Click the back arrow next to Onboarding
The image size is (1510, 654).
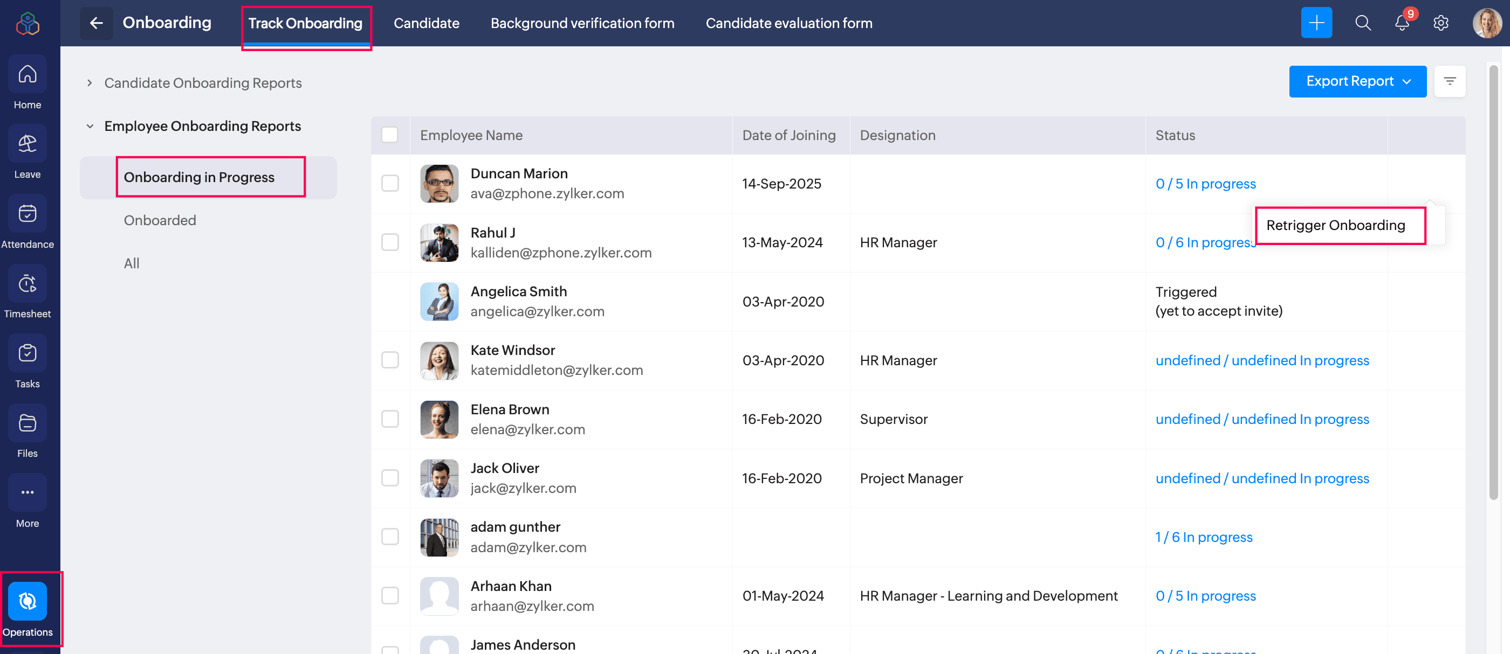tap(96, 23)
